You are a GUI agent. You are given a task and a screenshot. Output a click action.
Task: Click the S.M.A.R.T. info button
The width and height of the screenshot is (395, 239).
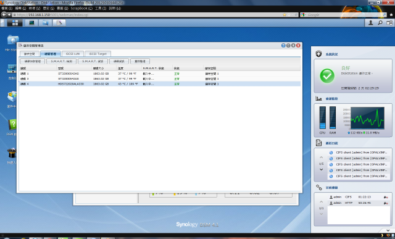point(93,61)
